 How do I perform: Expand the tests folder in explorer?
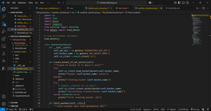17,75
